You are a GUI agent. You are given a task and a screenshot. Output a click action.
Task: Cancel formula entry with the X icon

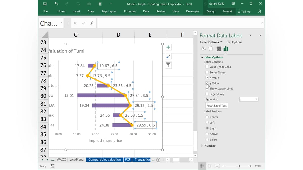click(x=75, y=23)
